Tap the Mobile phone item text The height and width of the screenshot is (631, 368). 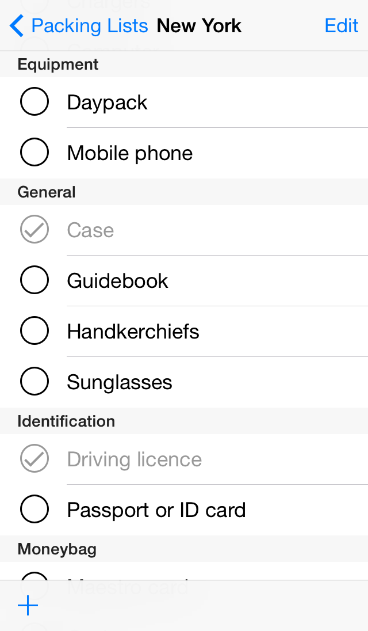(130, 153)
